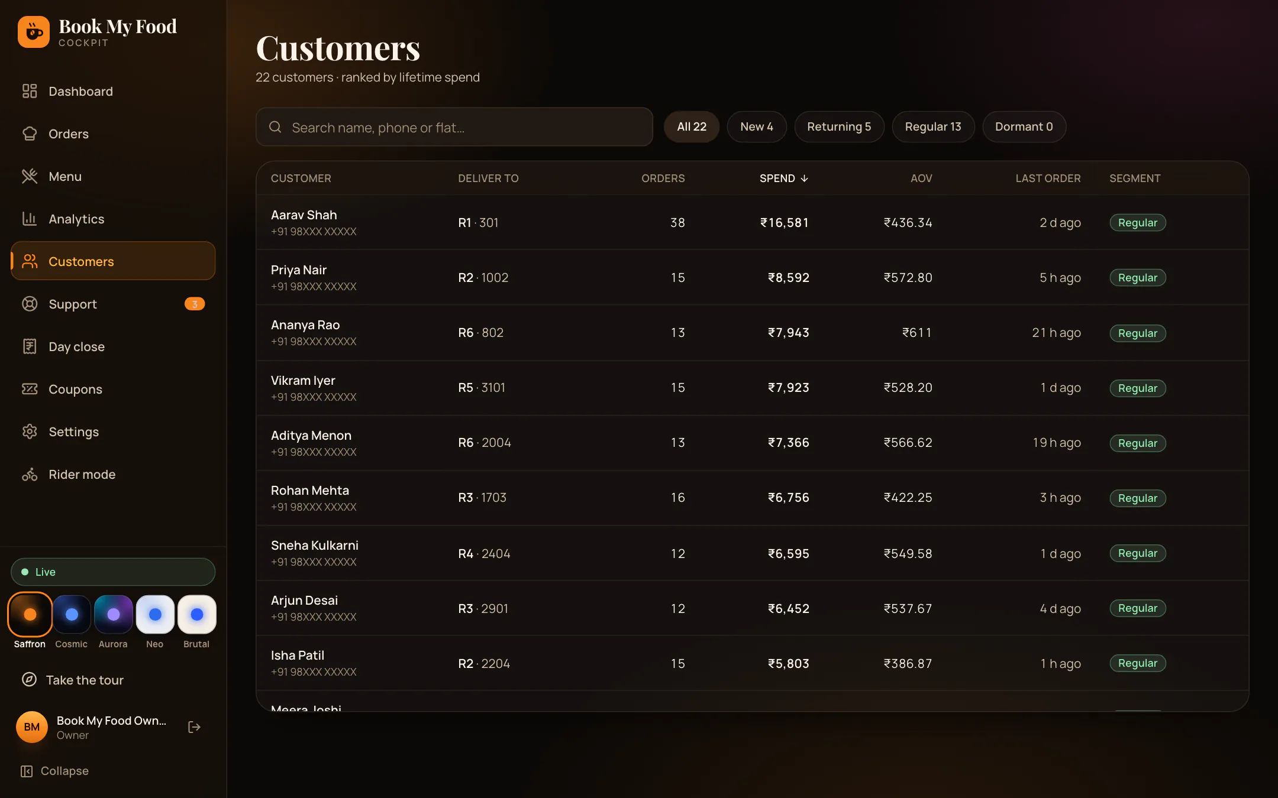
Task: Sort by the CUSTOMER column header
Action: [301, 179]
